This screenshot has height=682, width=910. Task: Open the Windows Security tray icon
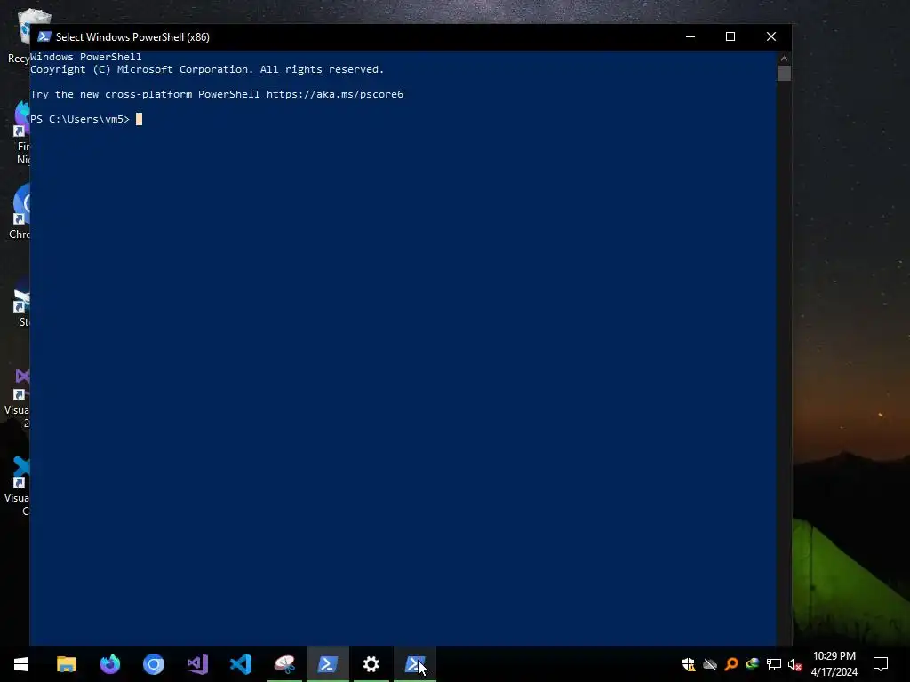(689, 664)
